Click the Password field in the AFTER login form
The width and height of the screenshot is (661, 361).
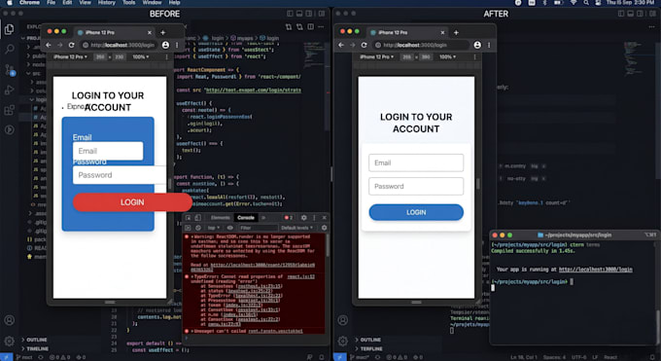point(416,186)
